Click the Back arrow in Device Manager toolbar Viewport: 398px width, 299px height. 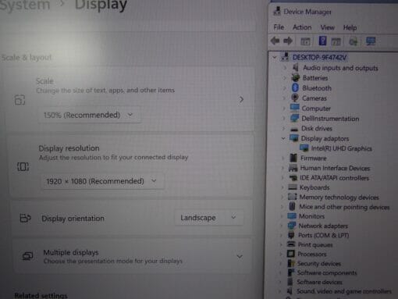pyautogui.click(x=275, y=41)
